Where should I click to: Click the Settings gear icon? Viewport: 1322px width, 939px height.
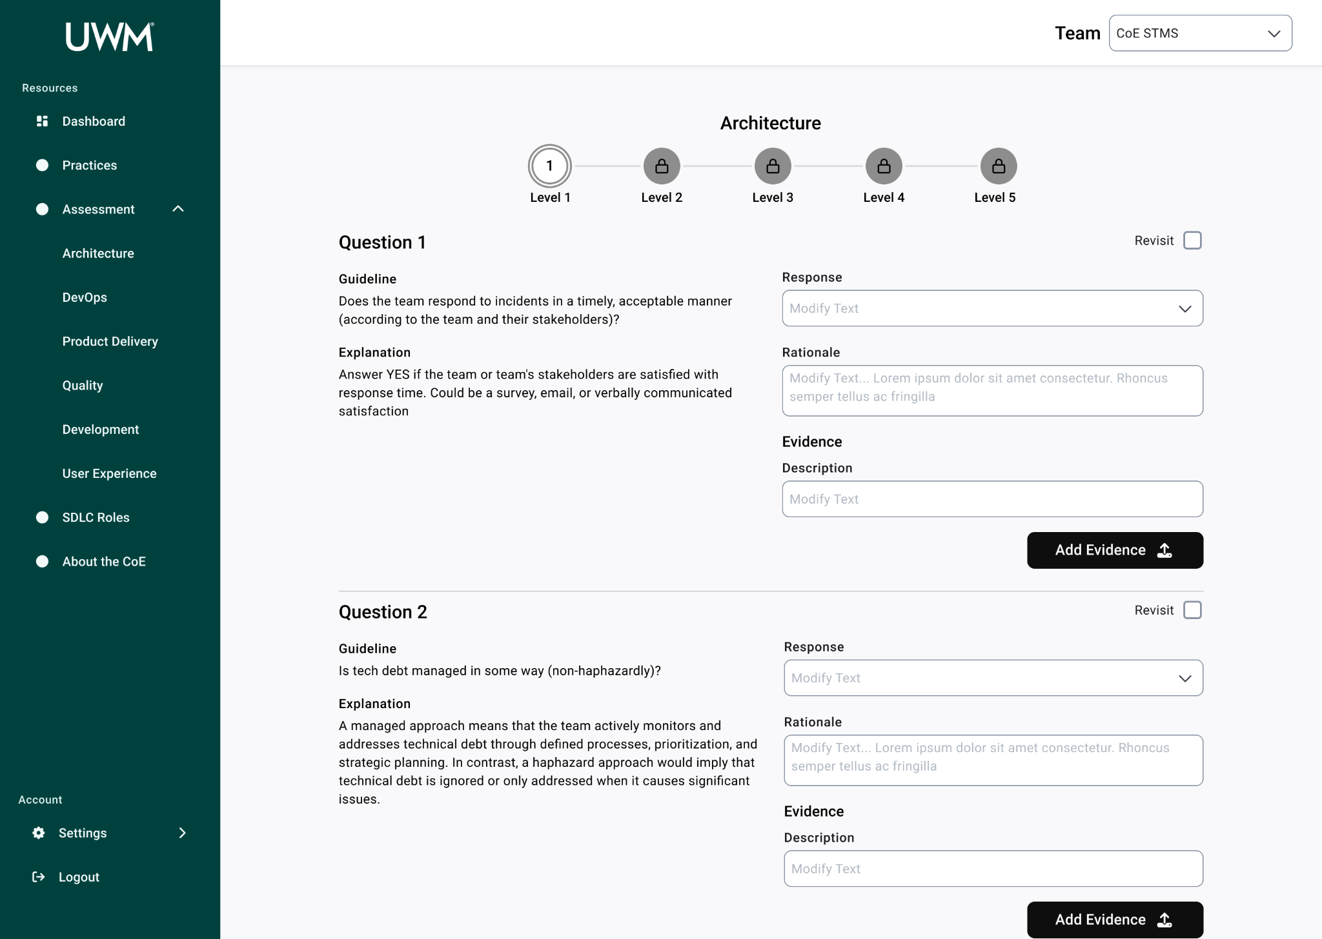tap(39, 833)
